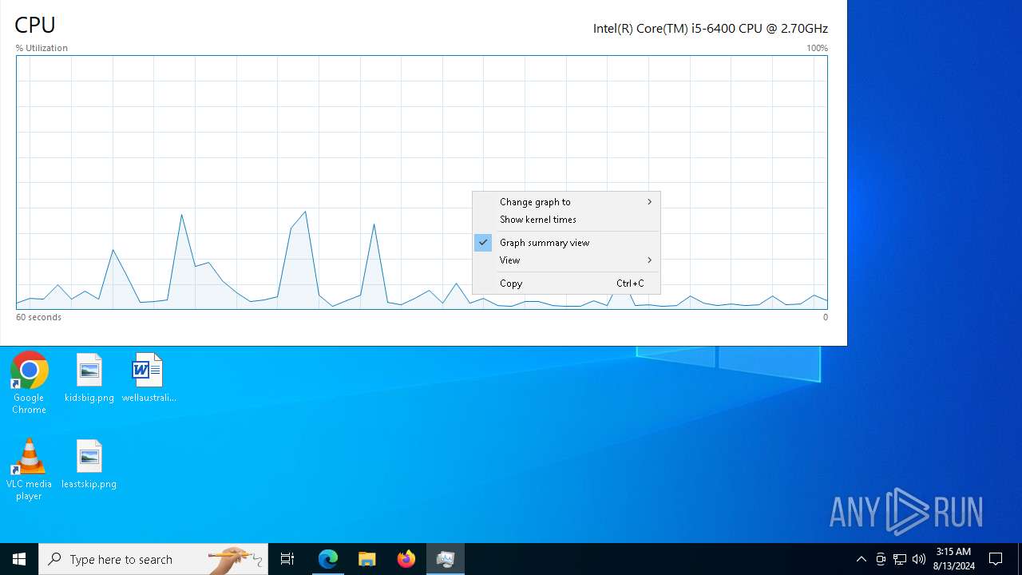1022x575 pixels.
Task: Click the CPU heading text
Action: 35,25
